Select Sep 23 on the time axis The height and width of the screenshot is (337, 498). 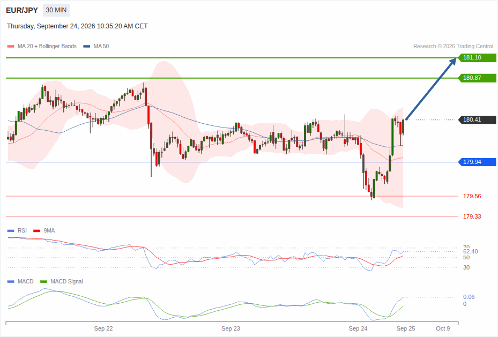(231, 329)
